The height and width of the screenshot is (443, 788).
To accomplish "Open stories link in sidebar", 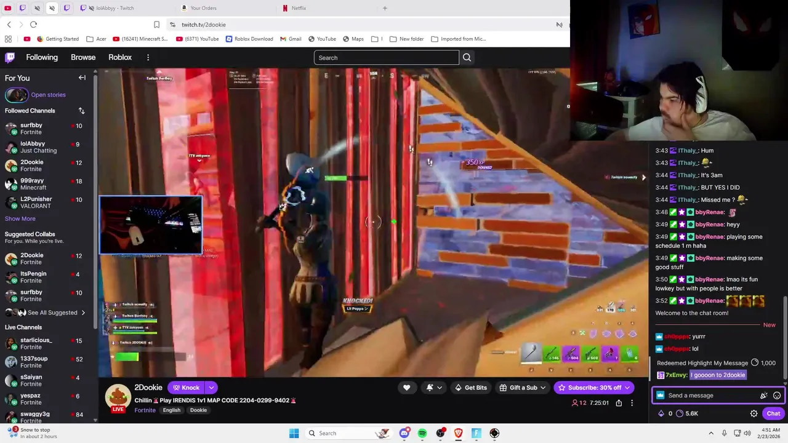I will tap(48, 95).
